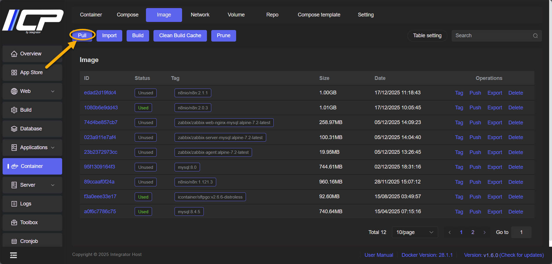Image resolution: width=552 pixels, height=264 pixels.
Task: Click the Pull image button
Action: click(82, 35)
